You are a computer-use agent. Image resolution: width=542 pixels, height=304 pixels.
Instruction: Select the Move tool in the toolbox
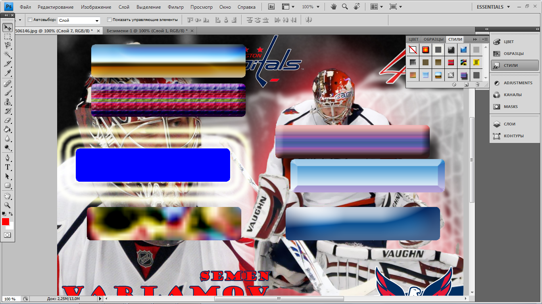tap(8, 27)
